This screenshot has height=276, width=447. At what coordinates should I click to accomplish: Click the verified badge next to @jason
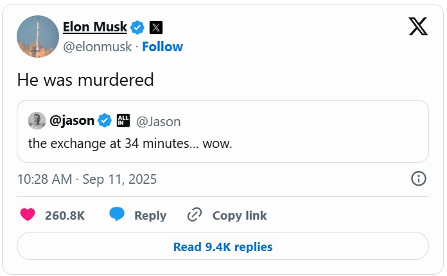[105, 120]
